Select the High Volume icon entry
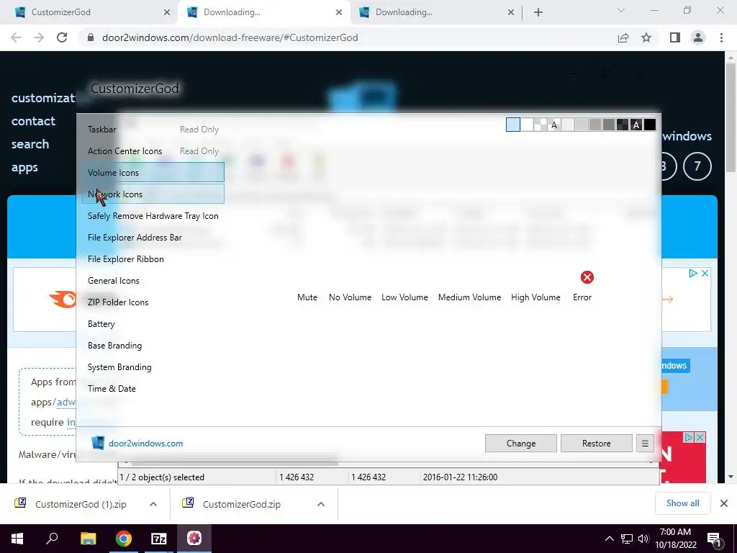This screenshot has width=737, height=553. tap(535, 297)
